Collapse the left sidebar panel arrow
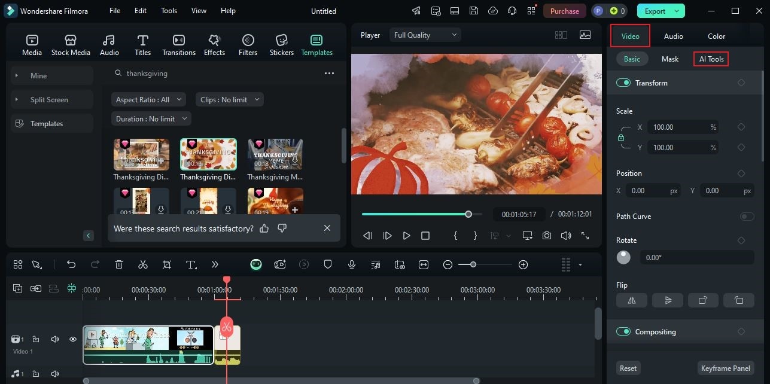 [89, 236]
